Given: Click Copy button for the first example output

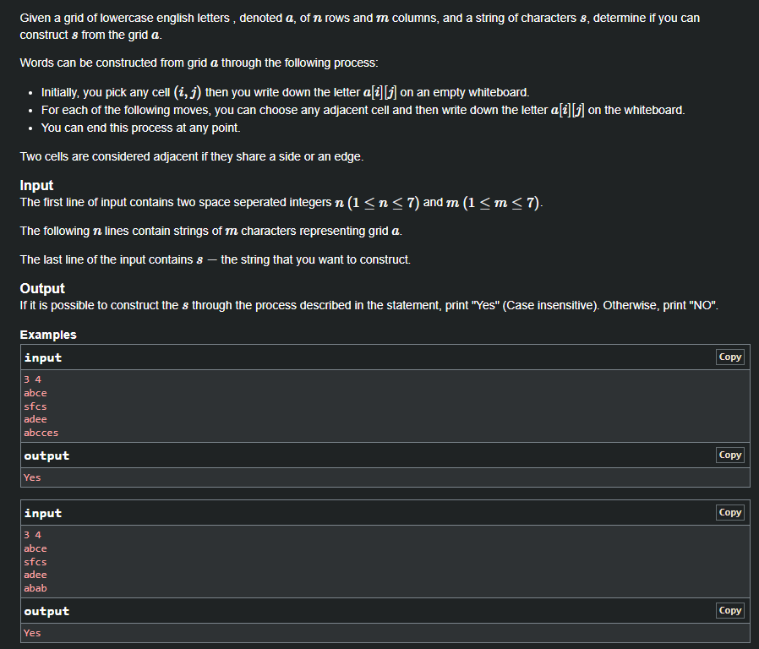Looking at the screenshot, I should point(729,455).
